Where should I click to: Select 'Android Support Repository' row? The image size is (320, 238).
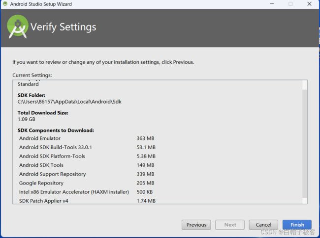pyautogui.click(x=87, y=174)
